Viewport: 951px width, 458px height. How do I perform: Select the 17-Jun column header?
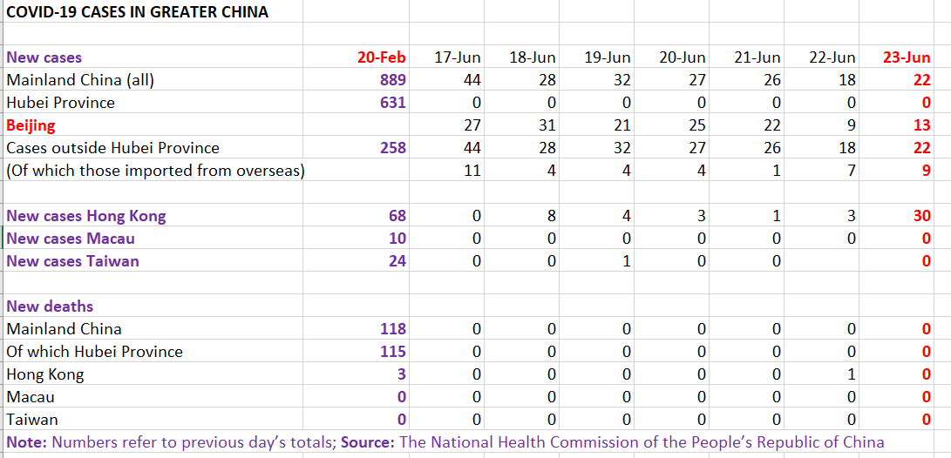click(x=458, y=57)
